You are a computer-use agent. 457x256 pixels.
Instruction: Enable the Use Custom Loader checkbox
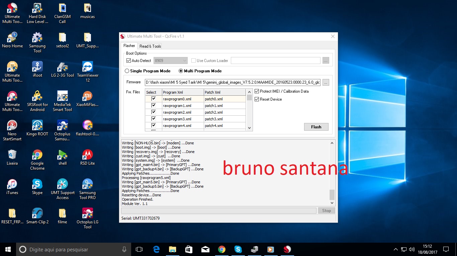193,61
